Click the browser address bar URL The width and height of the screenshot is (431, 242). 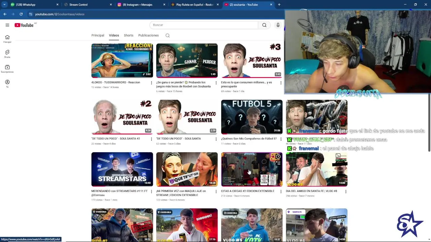point(60,14)
